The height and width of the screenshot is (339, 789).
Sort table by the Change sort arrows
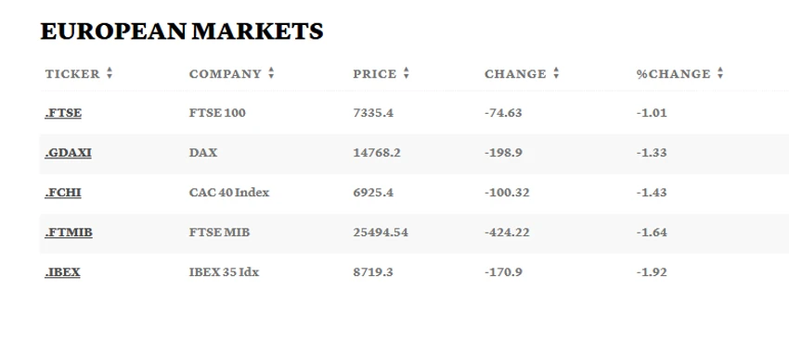pyautogui.click(x=556, y=73)
